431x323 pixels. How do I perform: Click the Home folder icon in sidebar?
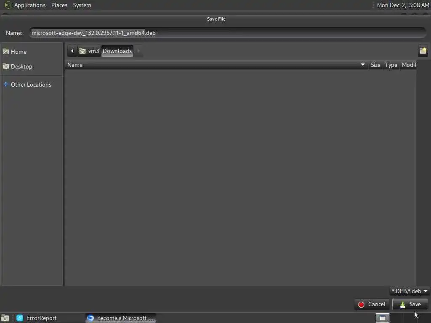coord(6,52)
